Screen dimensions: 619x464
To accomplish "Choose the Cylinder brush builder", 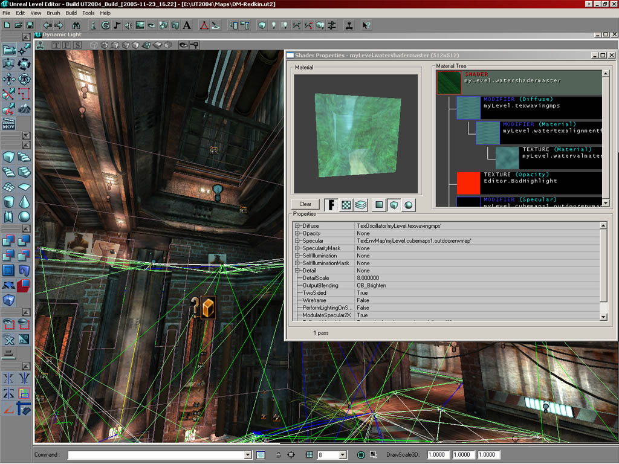I will (x=8, y=202).
